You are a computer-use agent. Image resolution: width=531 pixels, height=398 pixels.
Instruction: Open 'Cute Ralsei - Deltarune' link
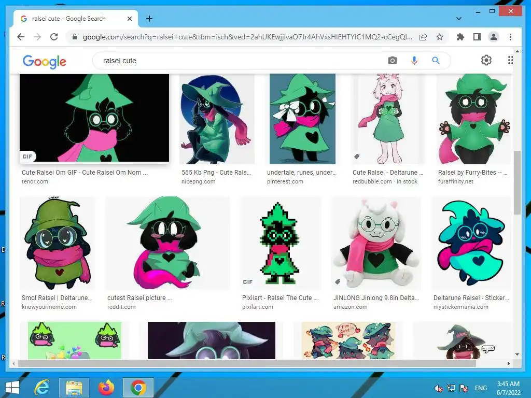[x=388, y=172]
